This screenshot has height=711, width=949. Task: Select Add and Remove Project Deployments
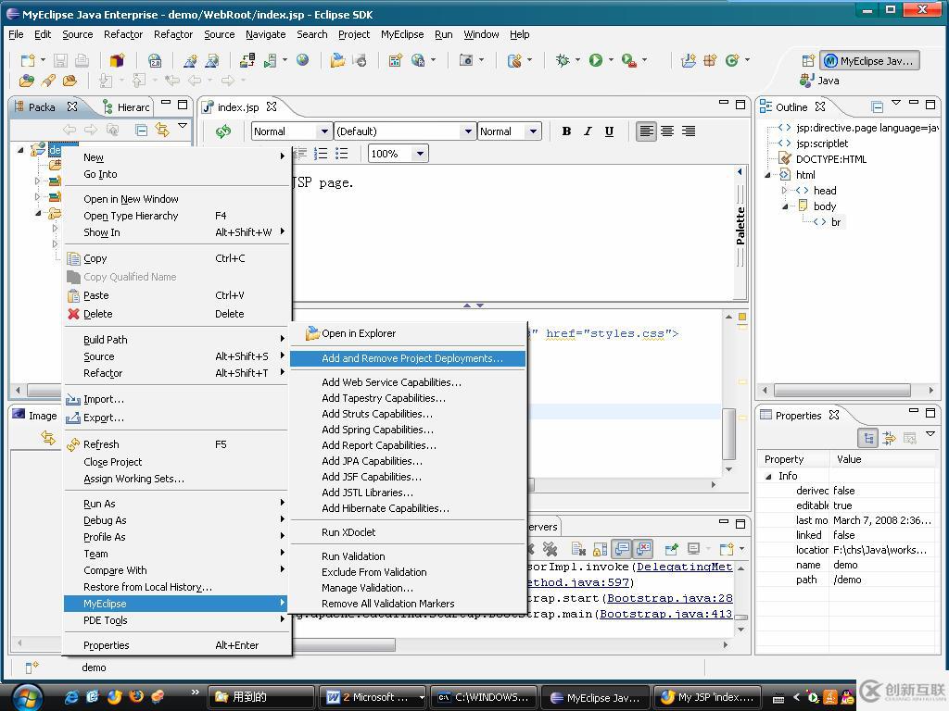pos(411,358)
